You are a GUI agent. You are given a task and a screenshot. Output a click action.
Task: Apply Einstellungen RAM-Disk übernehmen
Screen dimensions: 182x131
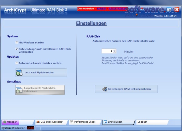click(x=126, y=89)
